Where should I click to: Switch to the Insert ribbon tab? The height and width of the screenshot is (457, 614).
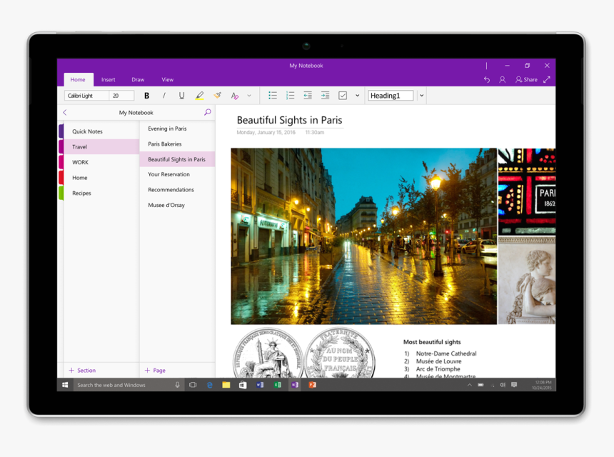click(x=108, y=79)
